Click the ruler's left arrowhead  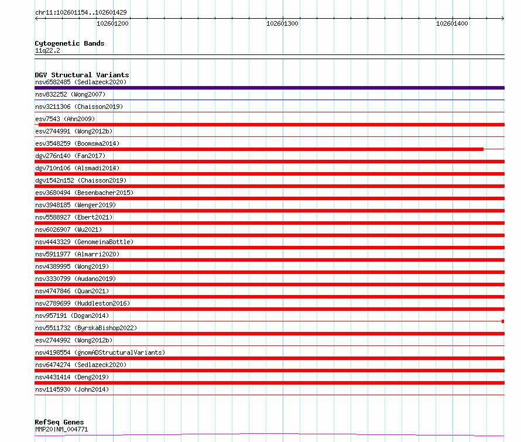coord(36,19)
